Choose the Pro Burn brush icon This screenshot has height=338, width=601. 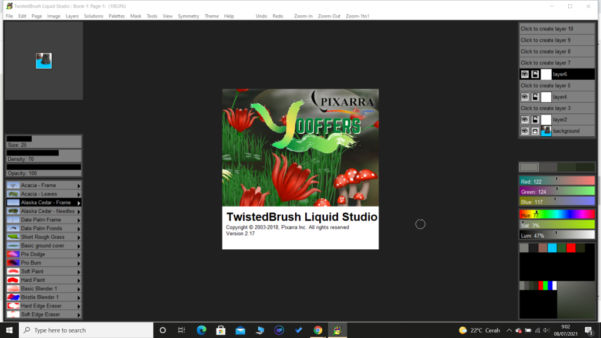point(13,263)
